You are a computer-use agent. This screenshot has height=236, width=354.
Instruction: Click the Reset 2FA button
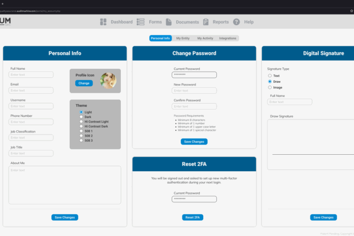tap(193, 217)
